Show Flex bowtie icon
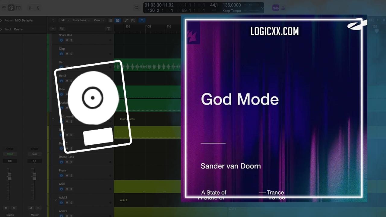 pos(133,20)
